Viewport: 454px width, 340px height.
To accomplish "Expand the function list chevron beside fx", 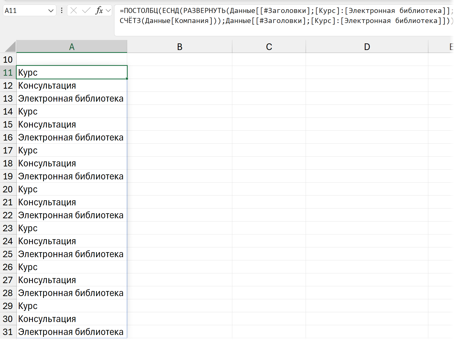I will (108, 11).
